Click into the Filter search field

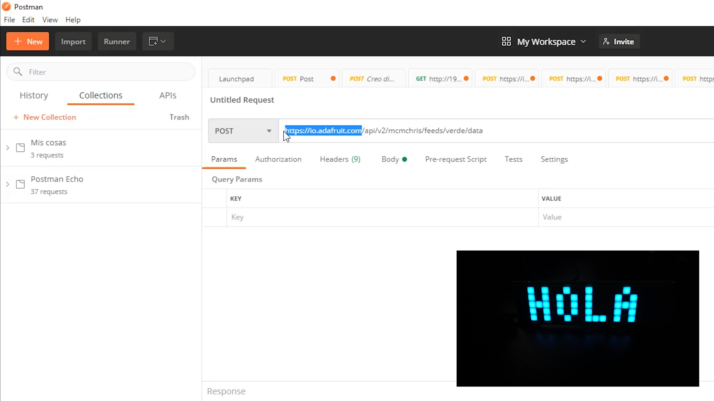coord(101,72)
